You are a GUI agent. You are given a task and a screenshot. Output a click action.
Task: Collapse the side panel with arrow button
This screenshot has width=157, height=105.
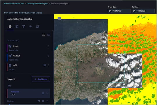(x=59, y=18)
